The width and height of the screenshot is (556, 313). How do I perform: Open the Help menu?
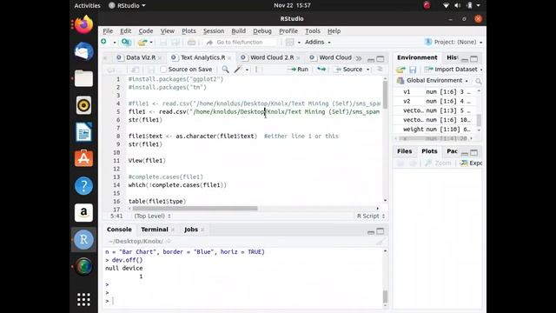334,31
